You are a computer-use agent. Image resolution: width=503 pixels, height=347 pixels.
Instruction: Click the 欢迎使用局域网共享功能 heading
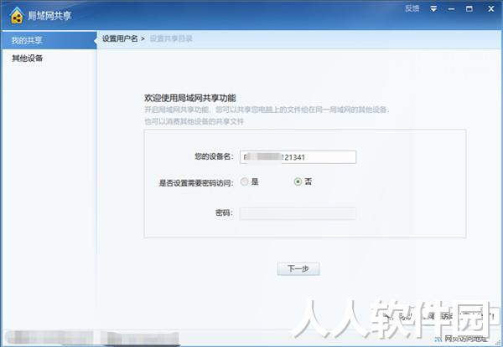point(190,98)
